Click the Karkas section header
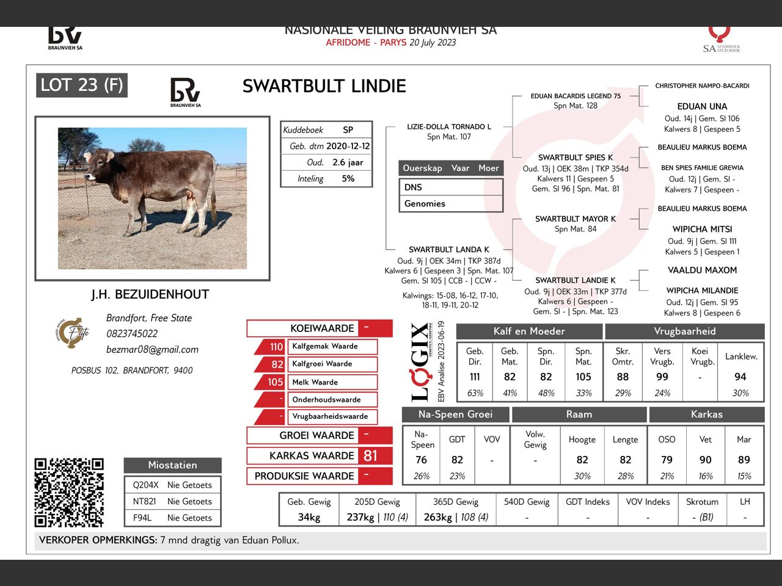Screen dimensions: 782x586 [707, 414]
